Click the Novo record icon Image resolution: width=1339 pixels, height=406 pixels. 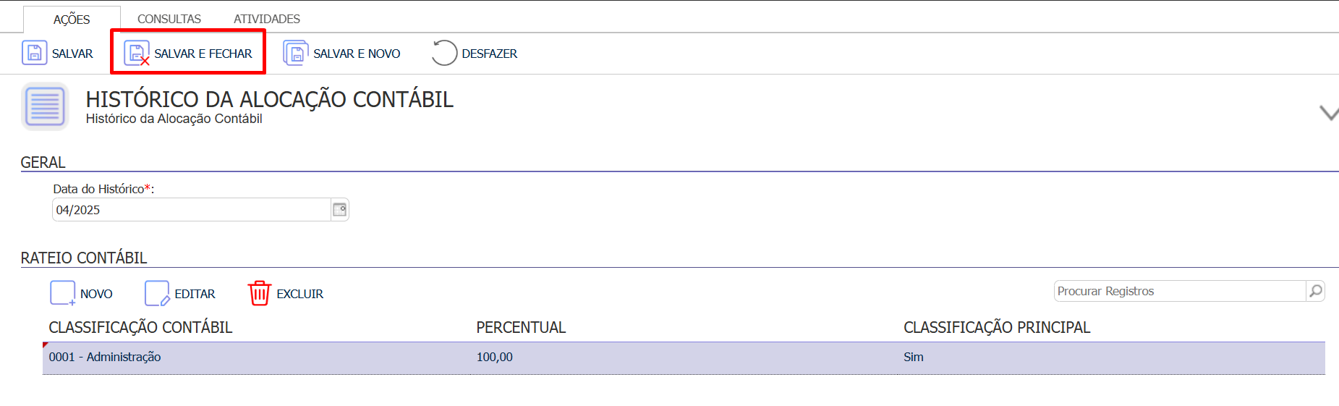tap(63, 293)
